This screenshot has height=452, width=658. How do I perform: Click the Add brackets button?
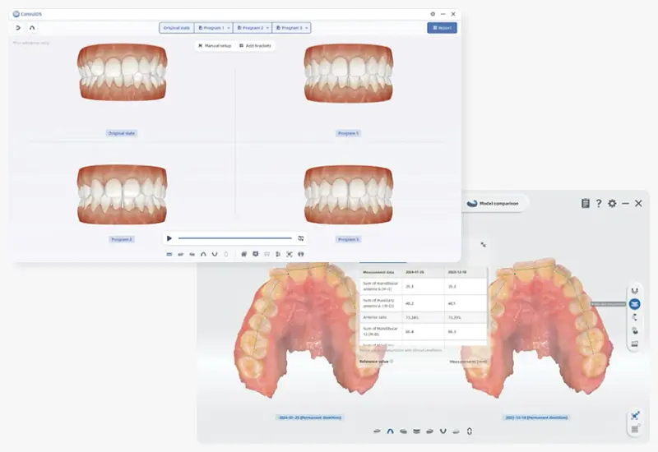pos(255,45)
